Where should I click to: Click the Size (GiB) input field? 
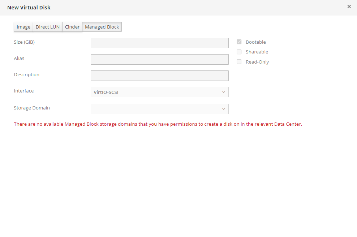159,43
